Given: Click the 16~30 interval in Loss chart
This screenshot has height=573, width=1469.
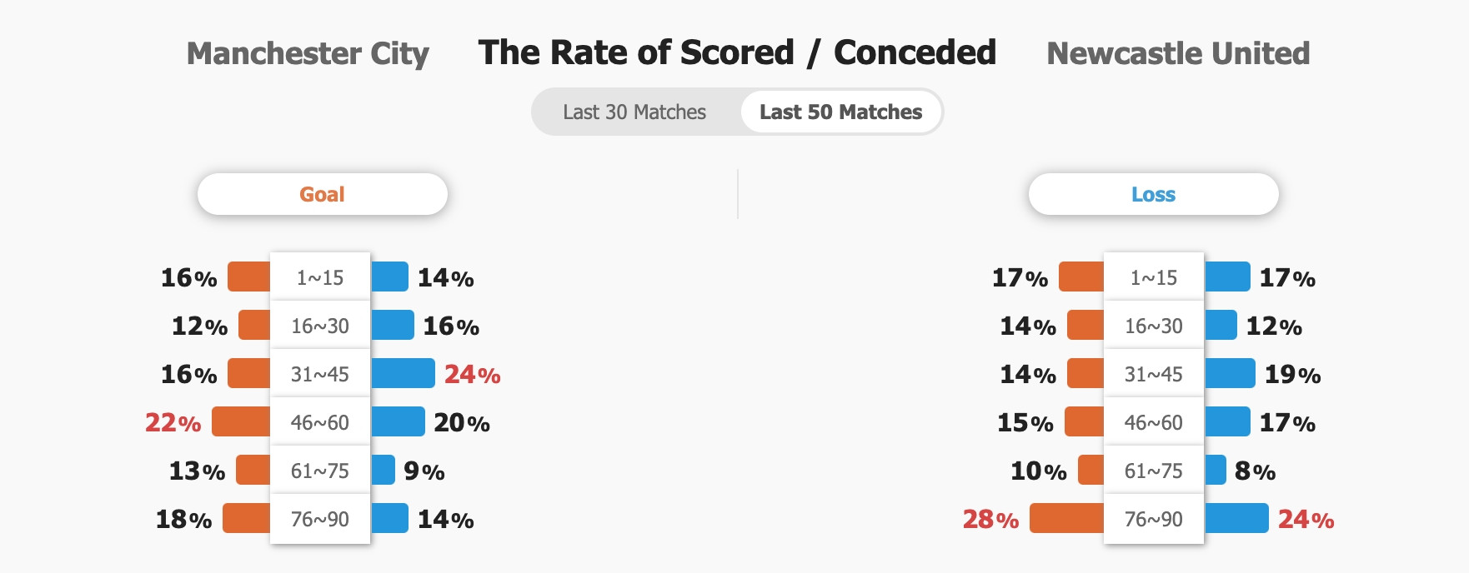Looking at the screenshot, I should tap(1154, 326).
